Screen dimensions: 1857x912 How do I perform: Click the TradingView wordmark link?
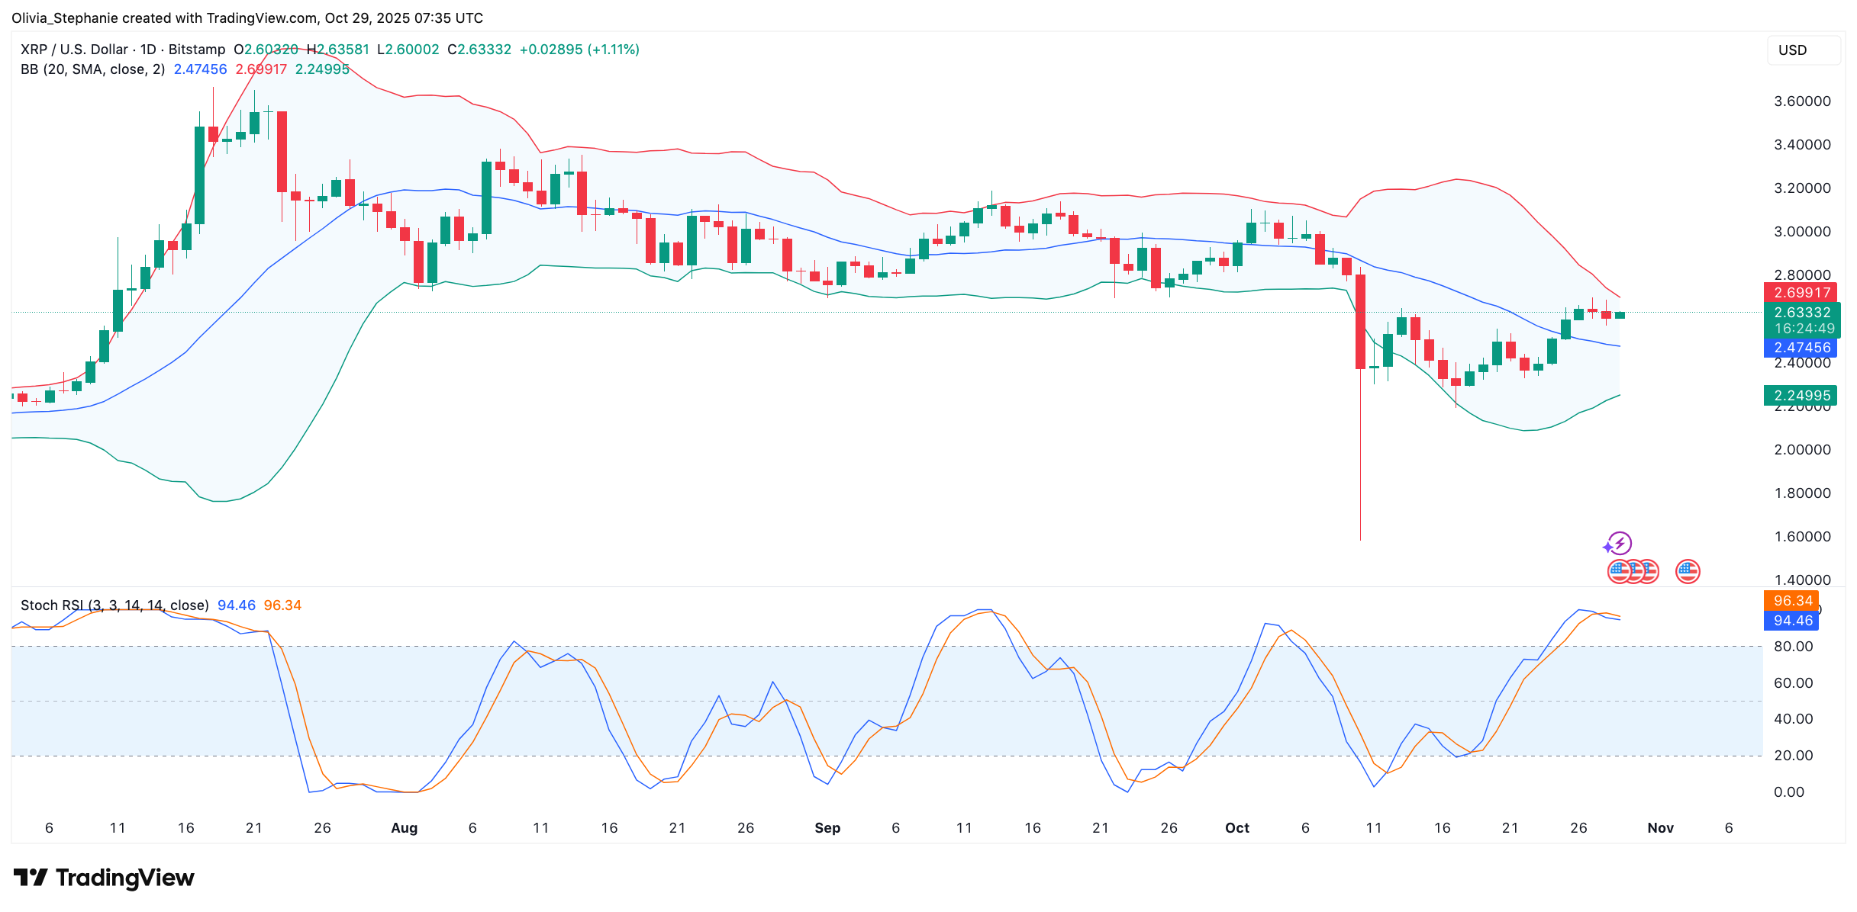[x=124, y=878]
